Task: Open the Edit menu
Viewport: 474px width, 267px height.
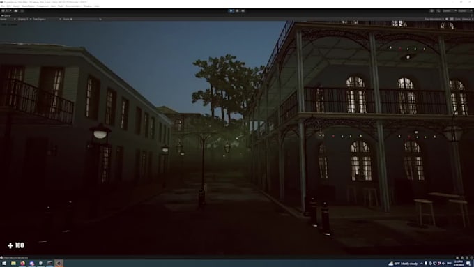Action: [x=9, y=6]
